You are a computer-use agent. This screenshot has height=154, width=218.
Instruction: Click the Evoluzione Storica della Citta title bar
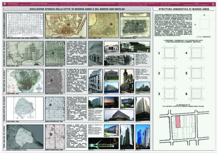pos(77,9)
